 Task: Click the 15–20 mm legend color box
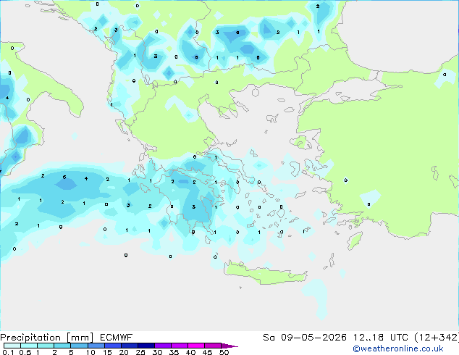pos(112,346)
